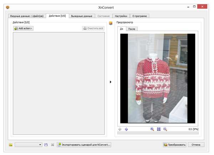Switch preview to the До tab
Screen dimensions: 214x155
point(122,29)
